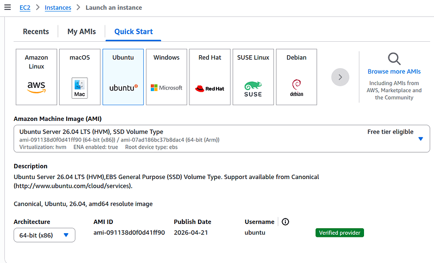
Task: Open the Instances breadcrumb link
Action: coord(58,8)
